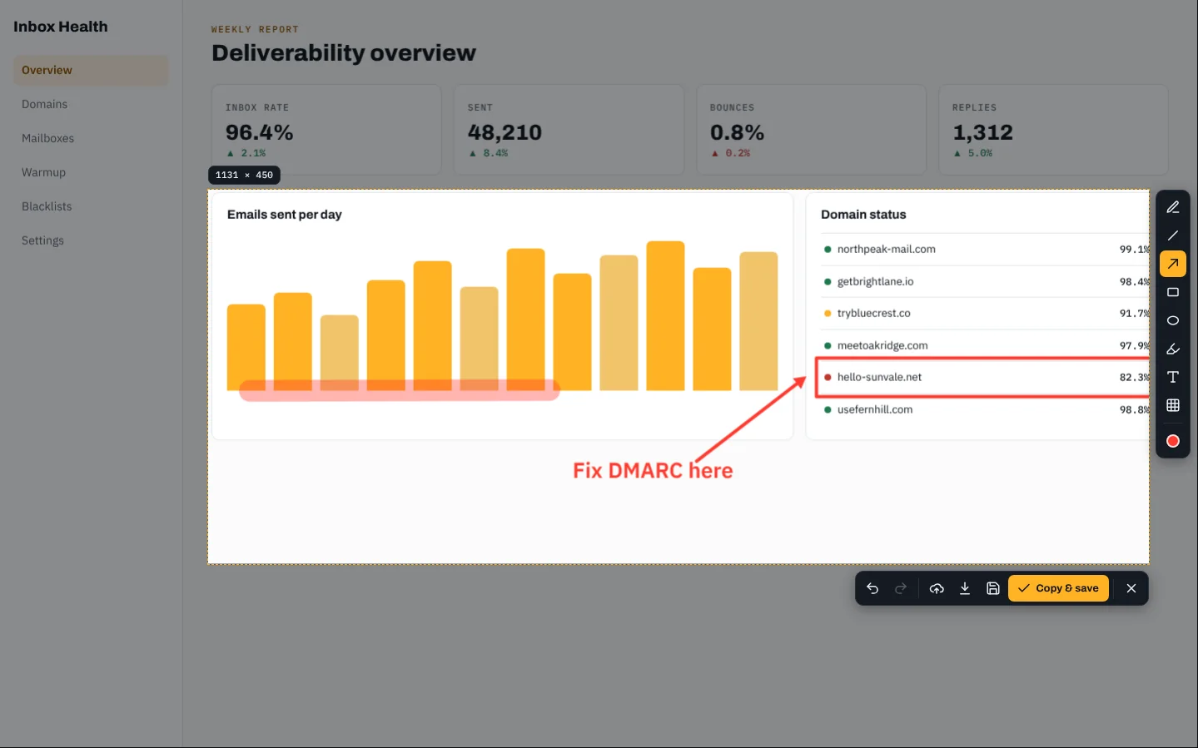This screenshot has height=748, width=1198.
Task: Click the Replies 1,312 value
Action: [982, 132]
